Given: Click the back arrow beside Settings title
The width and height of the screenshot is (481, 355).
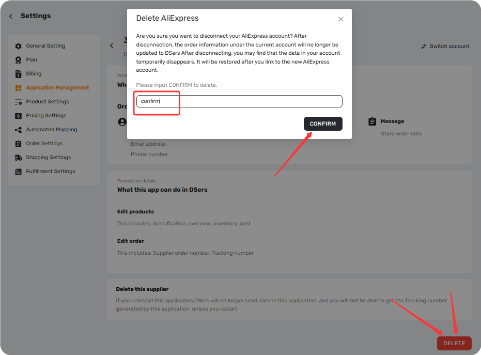Looking at the screenshot, I should point(11,16).
